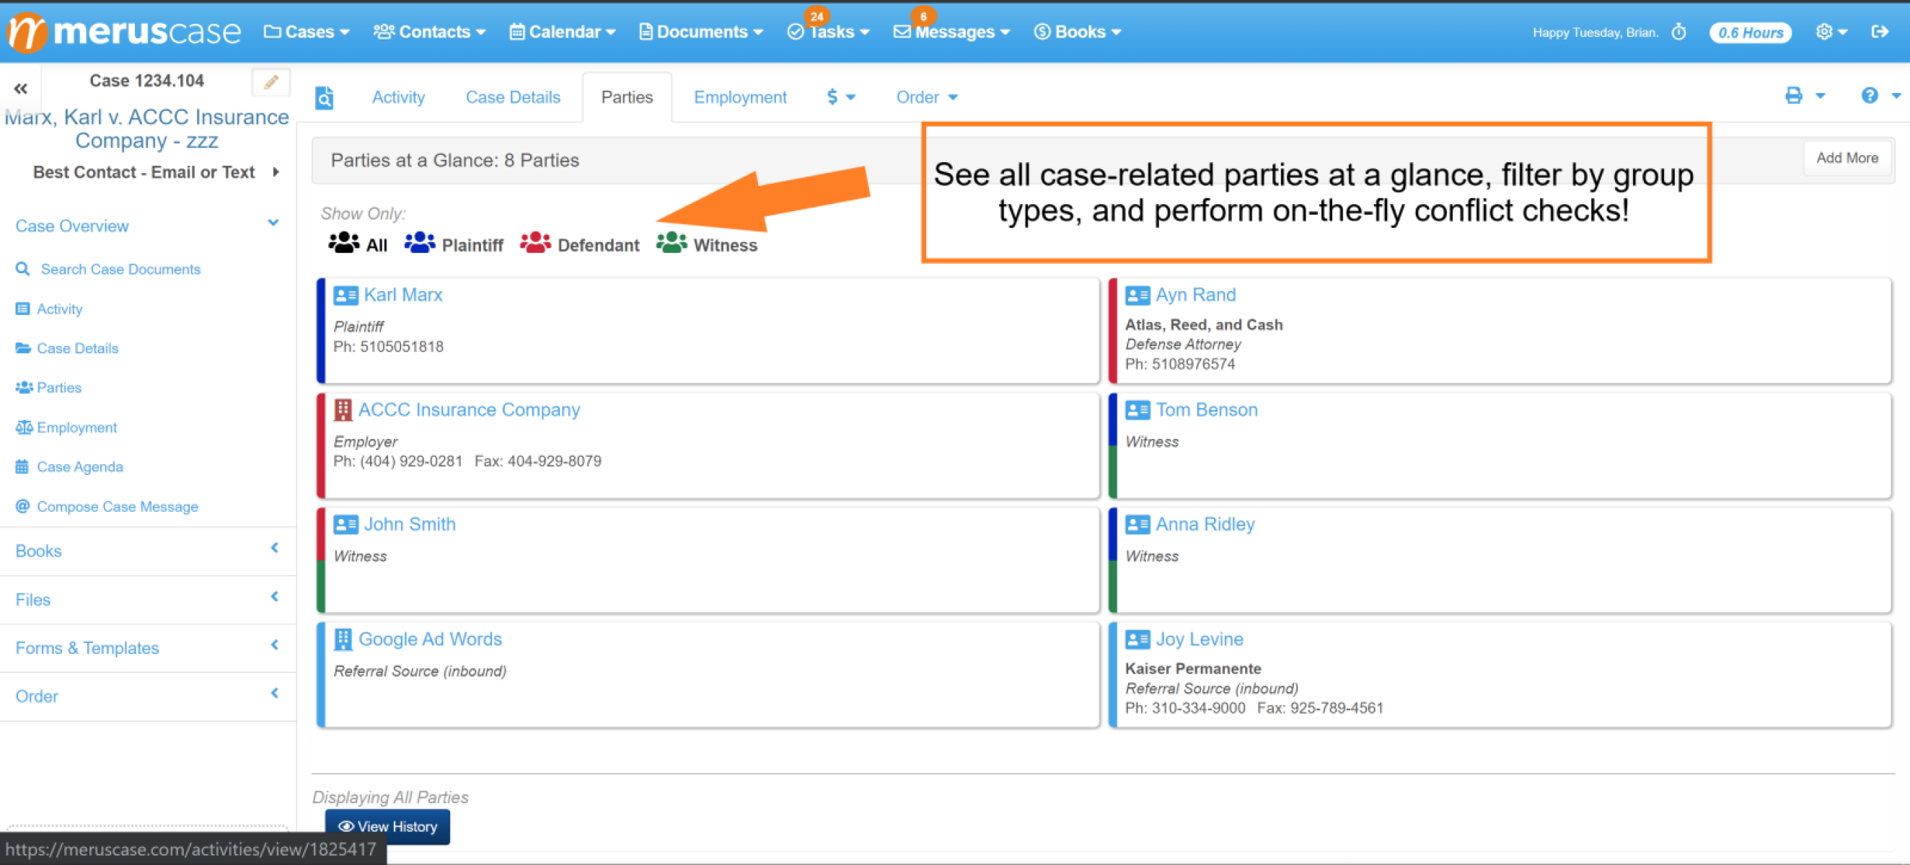This screenshot has width=1910, height=865.
Task: Click the meruscase logo icon
Action: [x=27, y=32]
